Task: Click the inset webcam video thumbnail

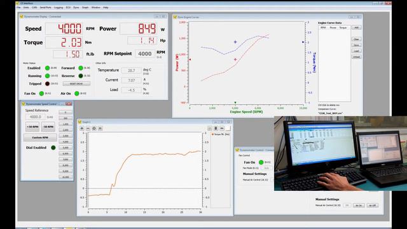Action: 341,153
